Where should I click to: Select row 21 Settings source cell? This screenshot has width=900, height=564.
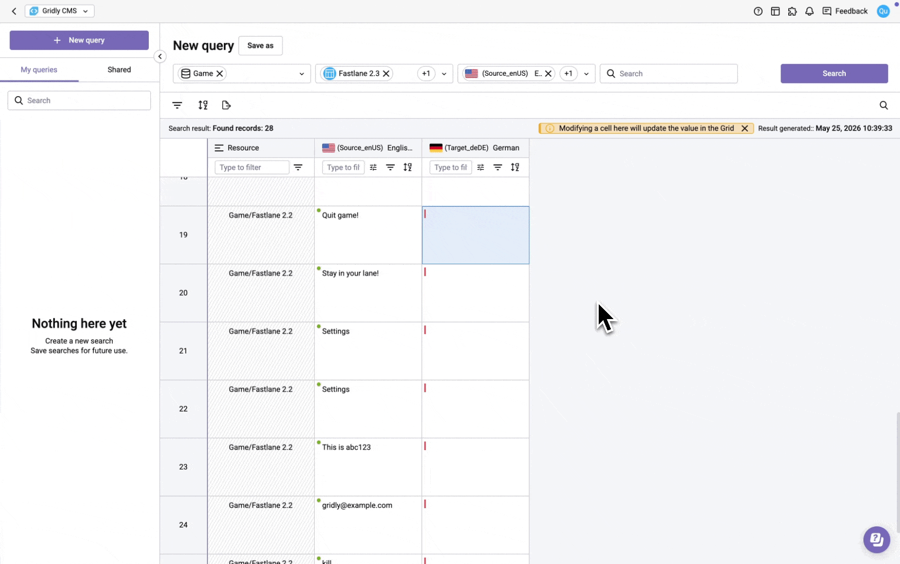[x=368, y=351]
